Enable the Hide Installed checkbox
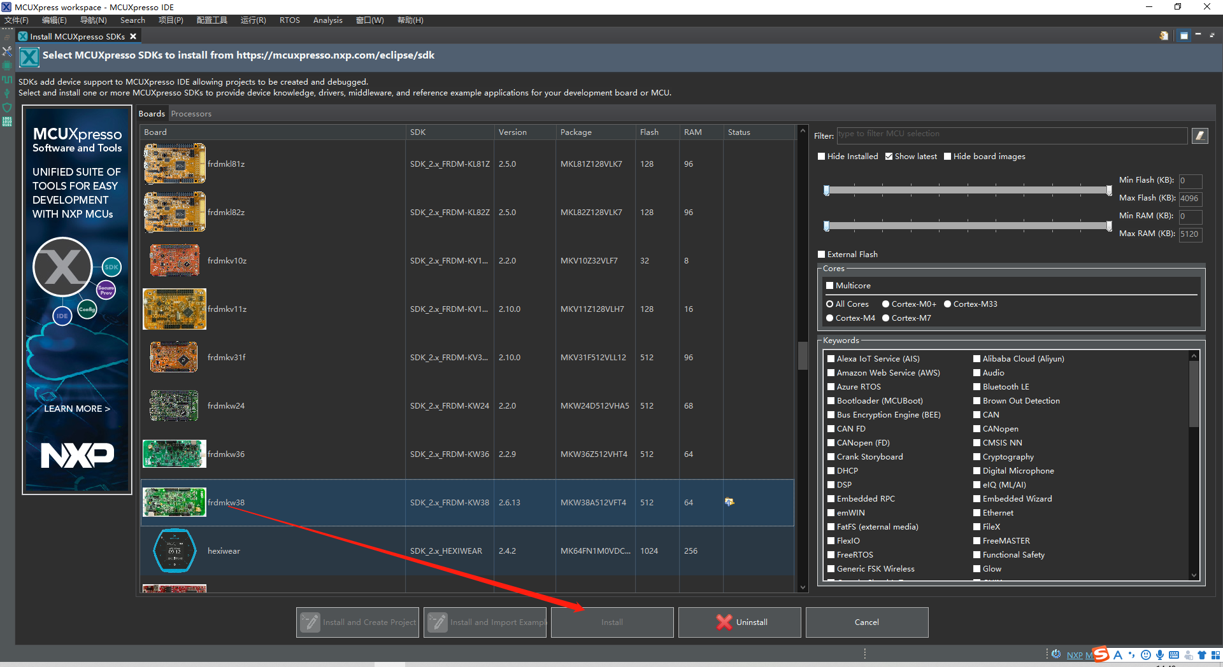Image resolution: width=1223 pixels, height=667 pixels. [822, 157]
